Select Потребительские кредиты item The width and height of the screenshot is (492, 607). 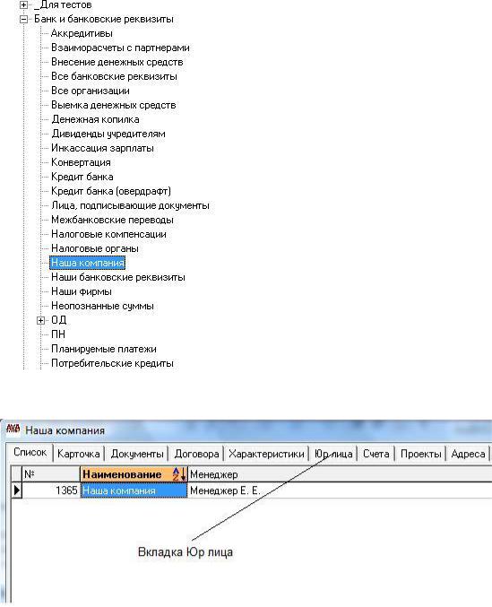[x=112, y=363]
